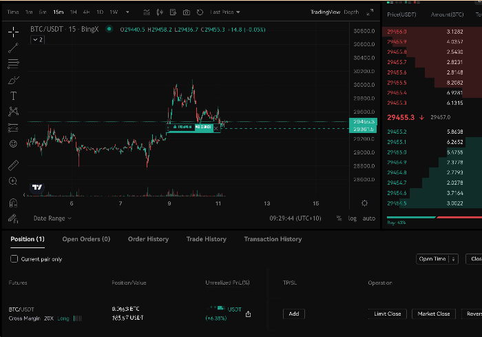482x337 pixels.
Task: Share the BTC/USDT position PnL
Action: coord(249,314)
